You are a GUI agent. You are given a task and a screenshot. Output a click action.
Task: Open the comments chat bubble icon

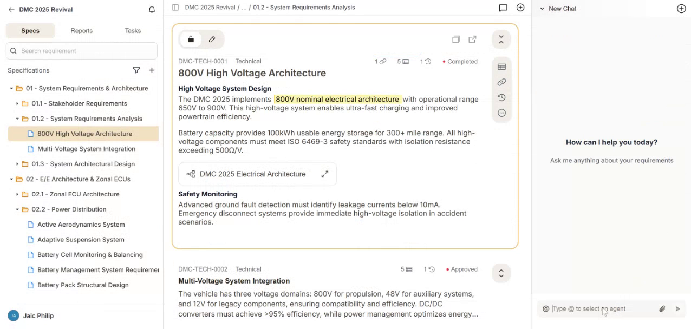pos(503,8)
